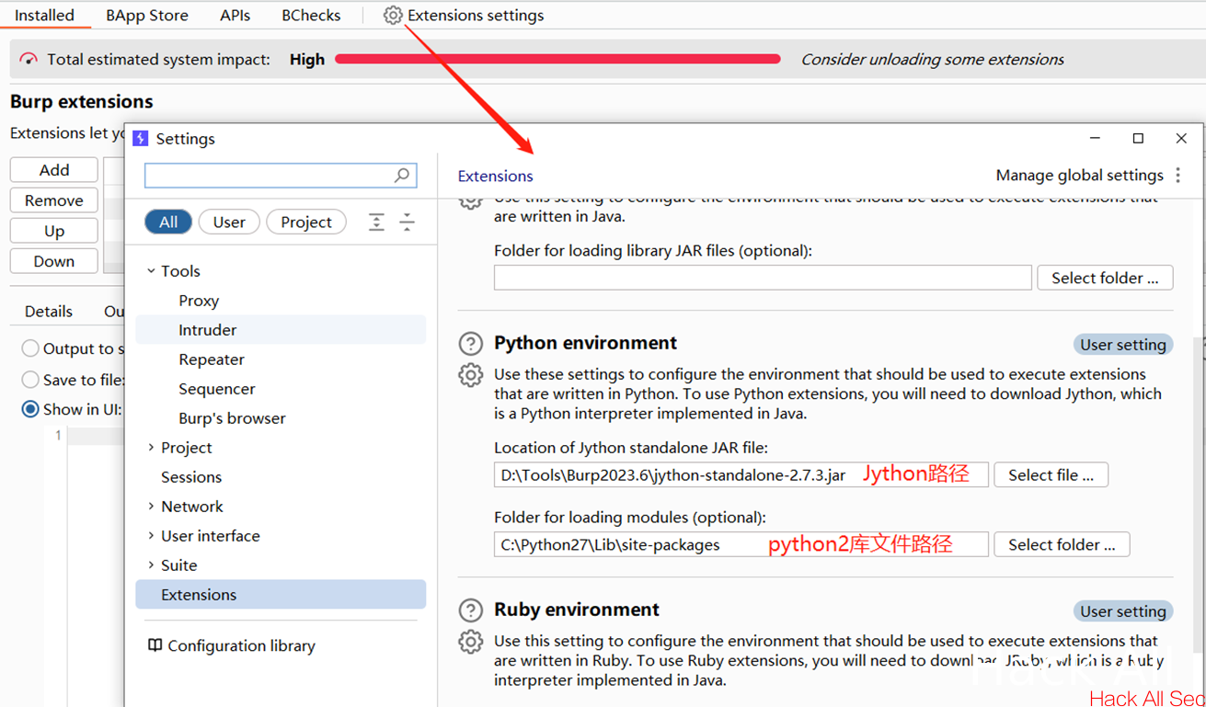1206x707 pixels.
Task: Click Select folder for Java libraries
Action: tap(1105, 278)
